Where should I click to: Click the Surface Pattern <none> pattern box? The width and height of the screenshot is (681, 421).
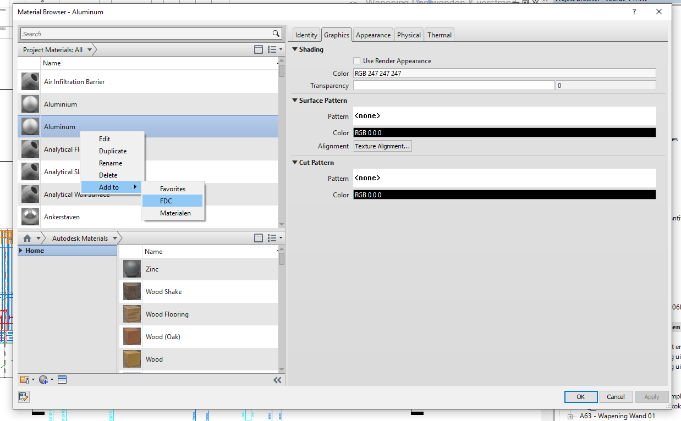[504, 116]
